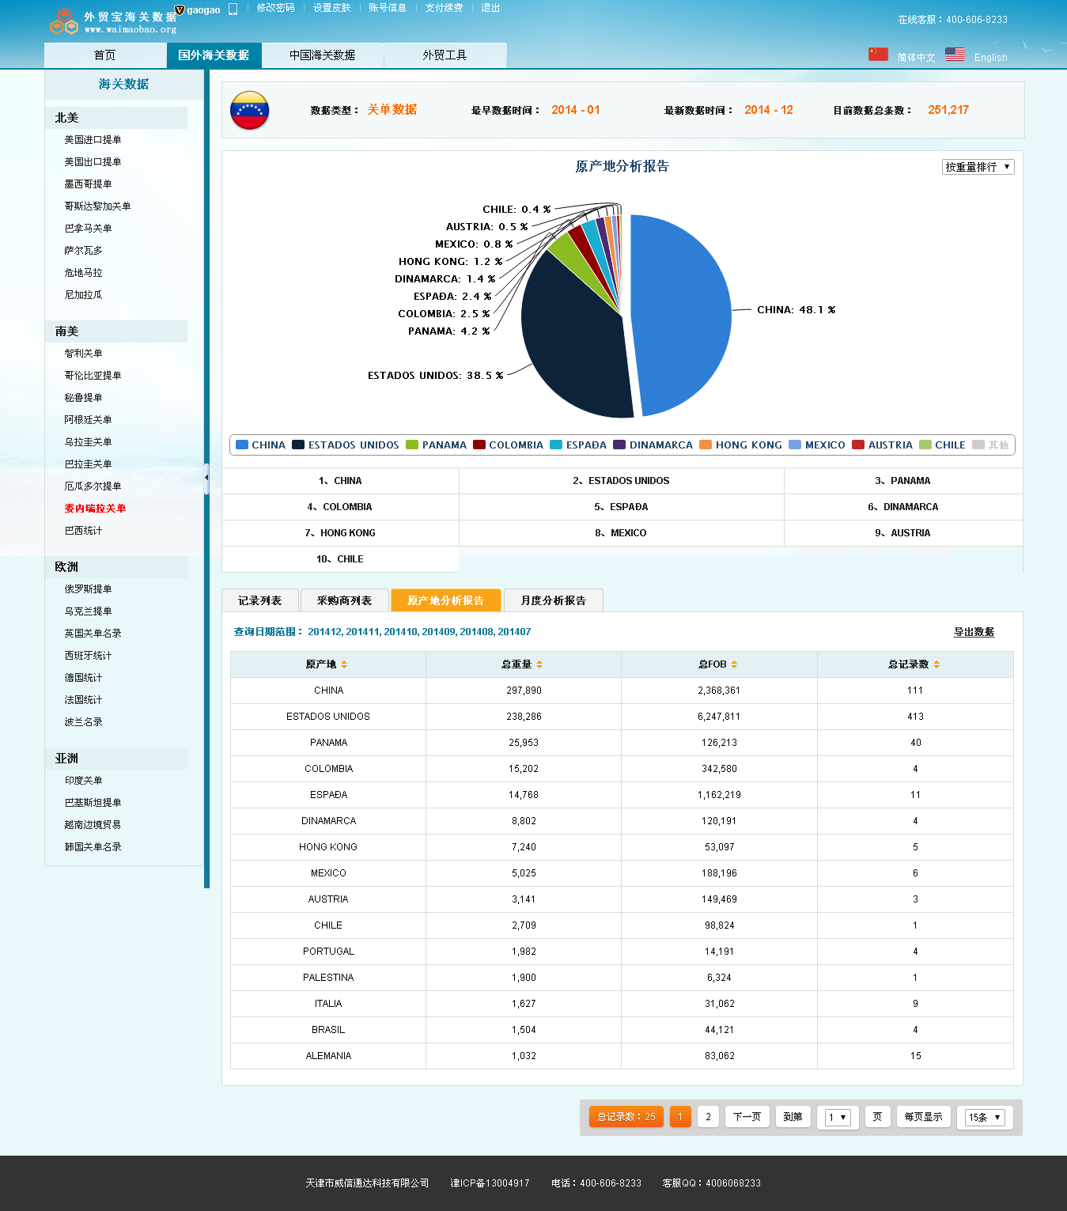Click the 支付续费 link
This screenshot has height=1211, width=1067.
click(x=444, y=8)
